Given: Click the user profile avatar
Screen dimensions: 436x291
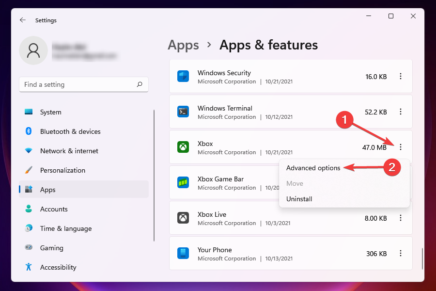Looking at the screenshot, I should 33,50.
